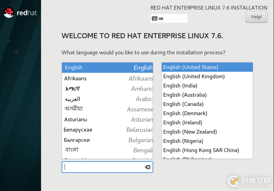Choose English (Australia) locale

[207, 95]
